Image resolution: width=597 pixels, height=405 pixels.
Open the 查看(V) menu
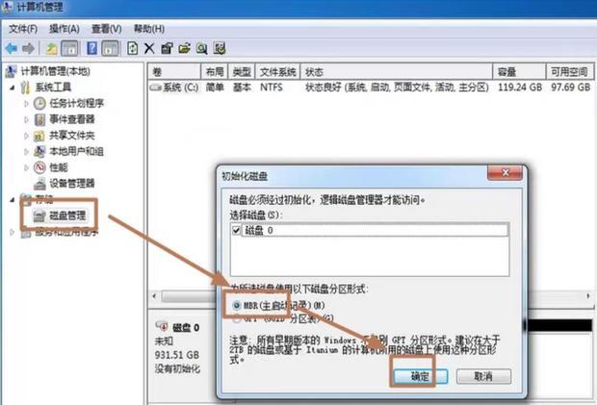[107, 29]
